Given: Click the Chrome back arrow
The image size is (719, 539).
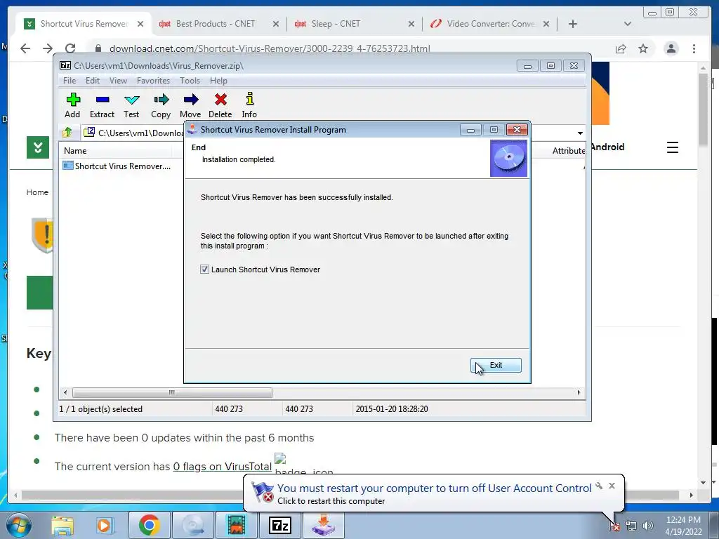Looking at the screenshot, I should coord(25,48).
